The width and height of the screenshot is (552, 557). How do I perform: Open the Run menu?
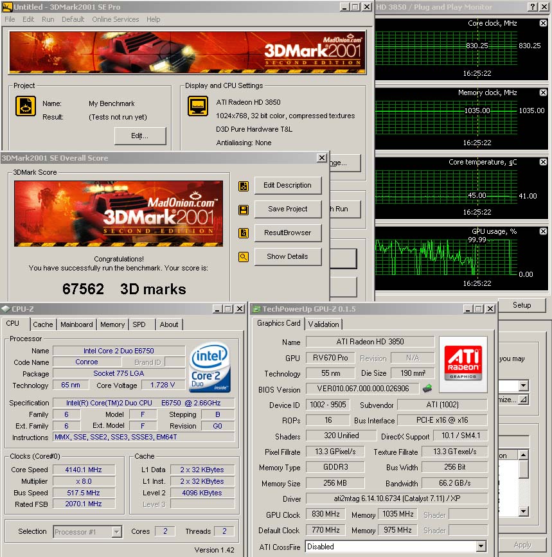click(x=48, y=19)
